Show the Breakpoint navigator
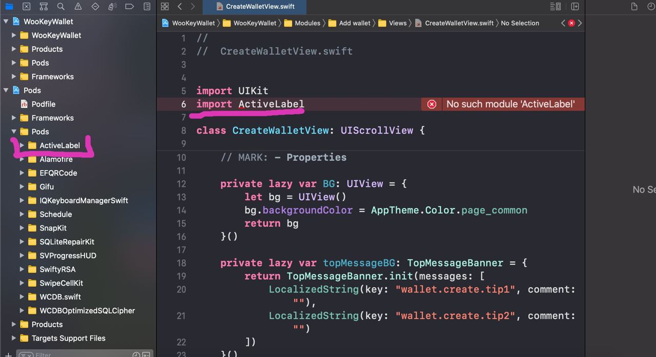656x357 pixels. pyautogui.click(x=130, y=7)
